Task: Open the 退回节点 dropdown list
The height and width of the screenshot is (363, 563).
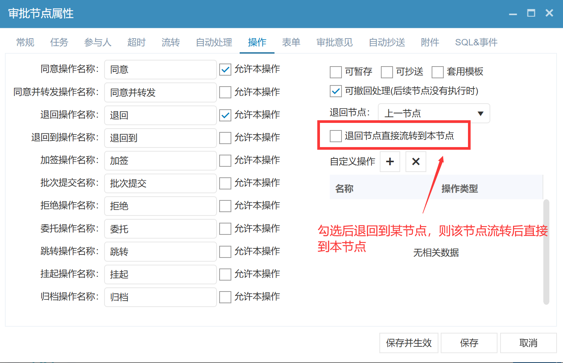Action: point(434,113)
